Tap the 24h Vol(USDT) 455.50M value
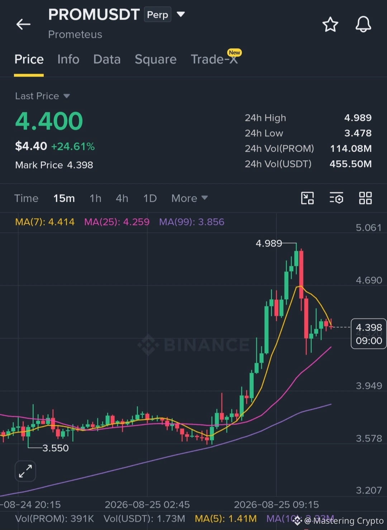Viewport: 387px width, 530px height. click(x=350, y=164)
